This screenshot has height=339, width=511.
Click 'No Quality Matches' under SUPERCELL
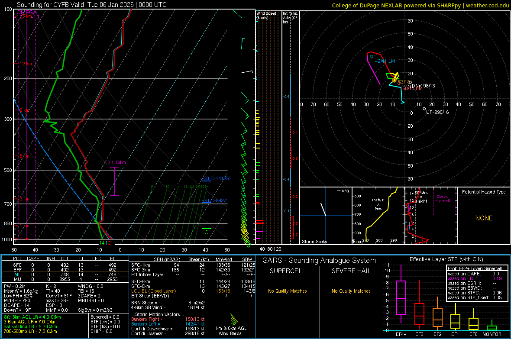pyautogui.click(x=288, y=291)
